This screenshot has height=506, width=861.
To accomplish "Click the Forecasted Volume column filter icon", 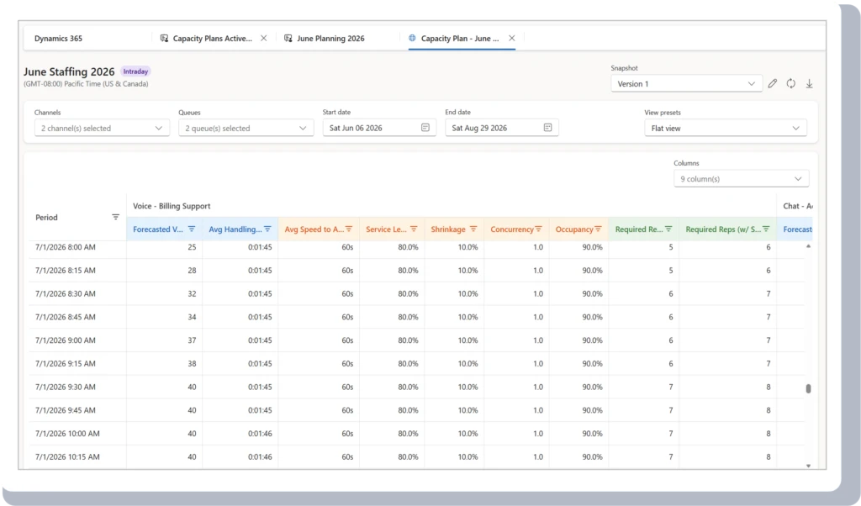I will coord(192,229).
